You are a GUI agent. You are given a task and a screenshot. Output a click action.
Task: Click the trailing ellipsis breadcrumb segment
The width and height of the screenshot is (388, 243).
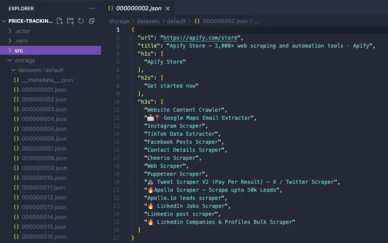[x=257, y=22]
